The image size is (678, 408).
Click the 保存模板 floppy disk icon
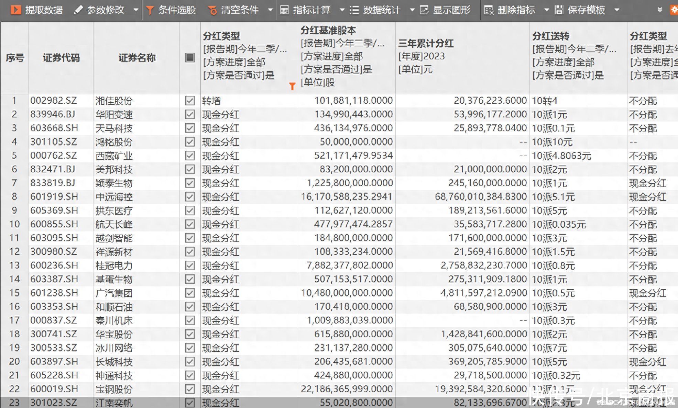click(x=559, y=10)
